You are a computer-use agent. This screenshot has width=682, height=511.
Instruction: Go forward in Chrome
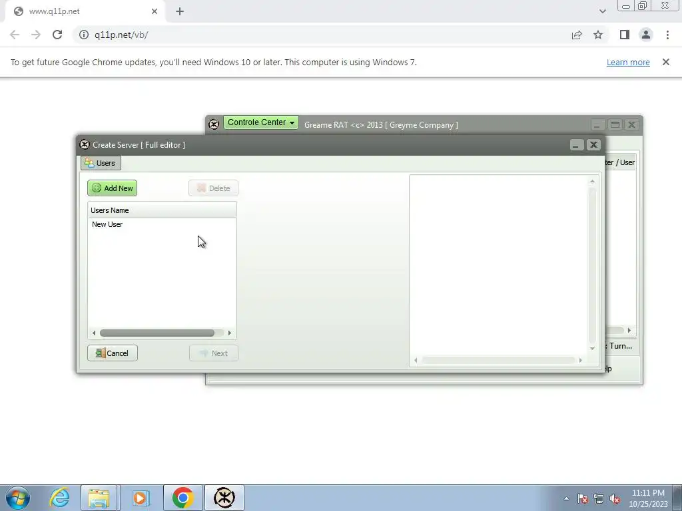(36, 35)
